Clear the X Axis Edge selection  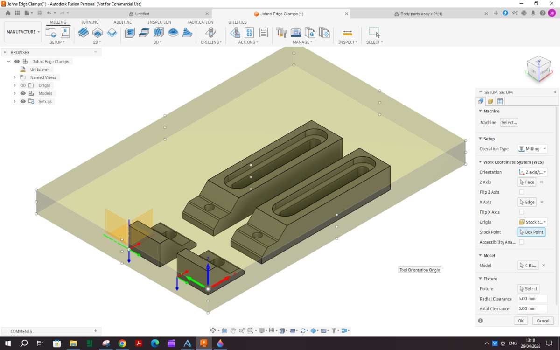tap(542, 202)
